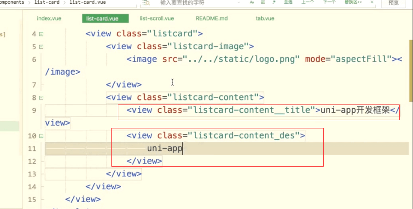This screenshot has height=209, width=413.
Task: Click the vertical scrollbar thumb
Action: pos(411,70)
